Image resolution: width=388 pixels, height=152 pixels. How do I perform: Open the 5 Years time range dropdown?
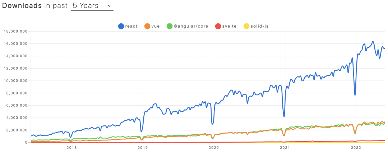point(92,6)
